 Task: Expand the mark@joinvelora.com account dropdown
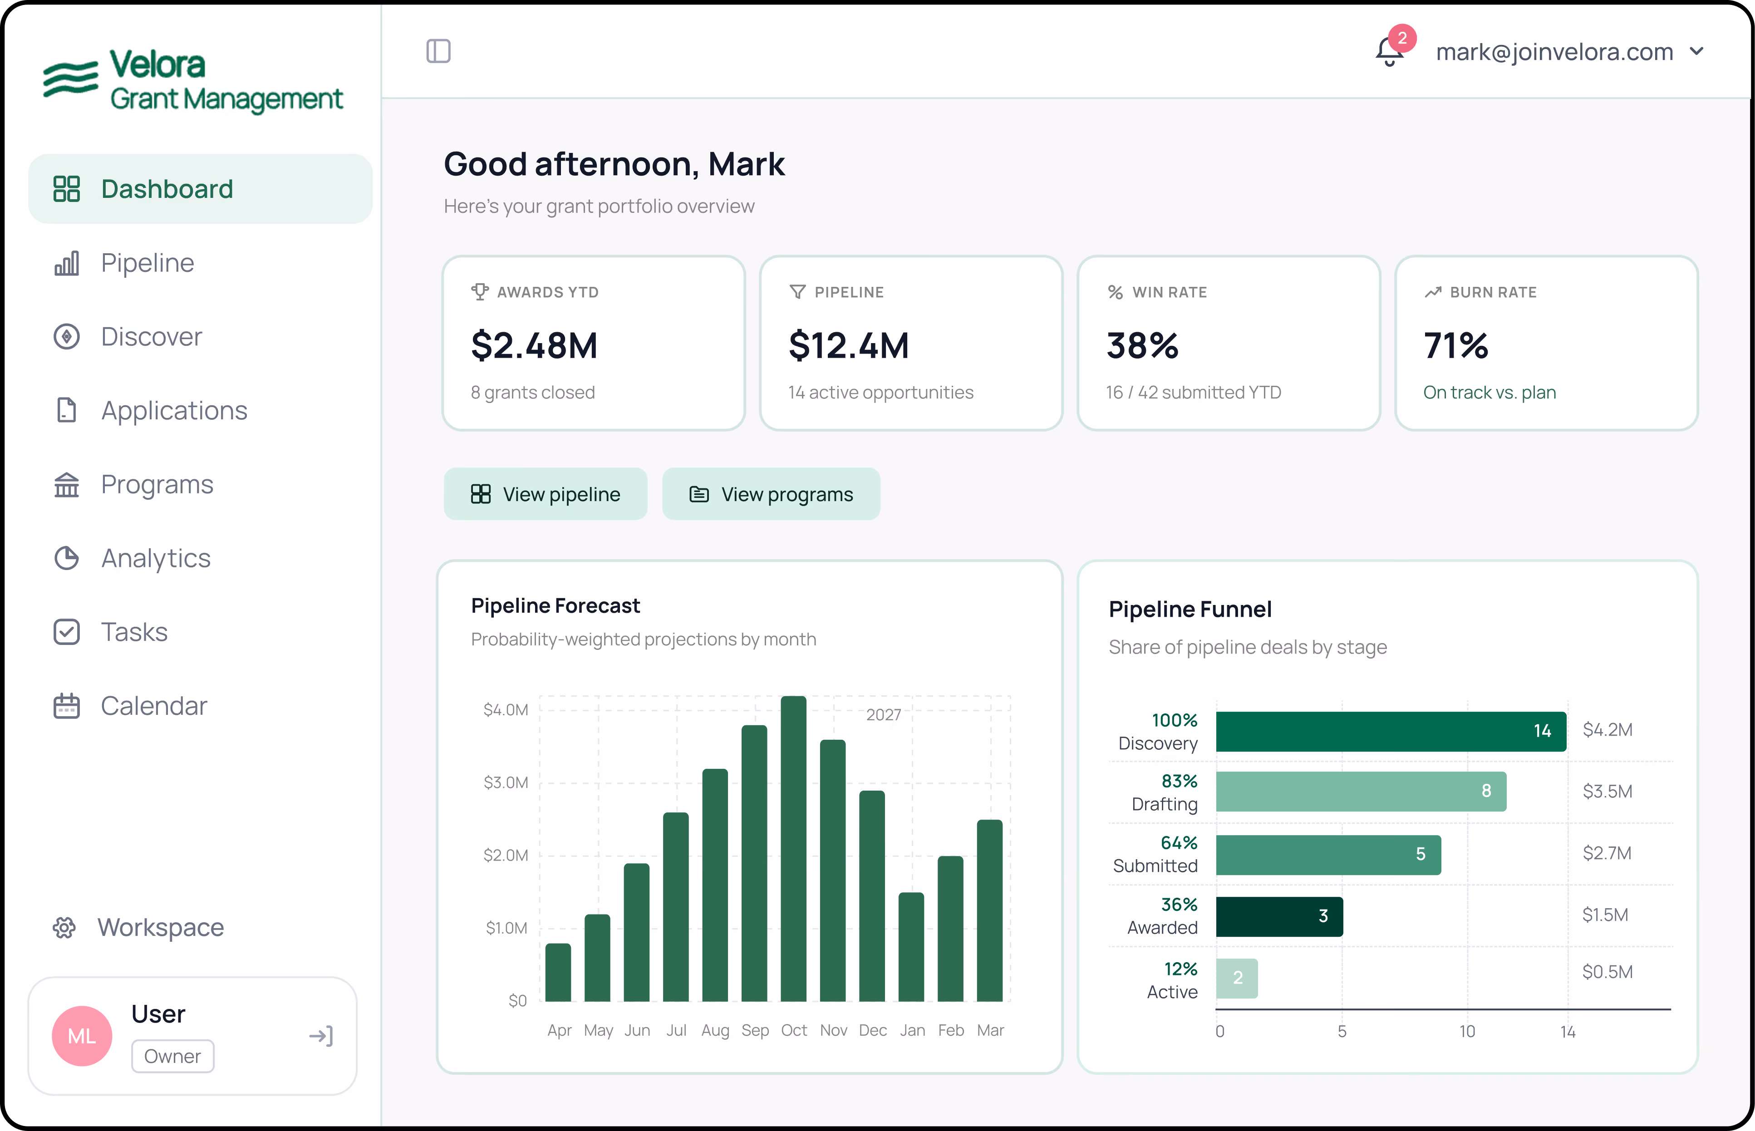pos(1568,51)
